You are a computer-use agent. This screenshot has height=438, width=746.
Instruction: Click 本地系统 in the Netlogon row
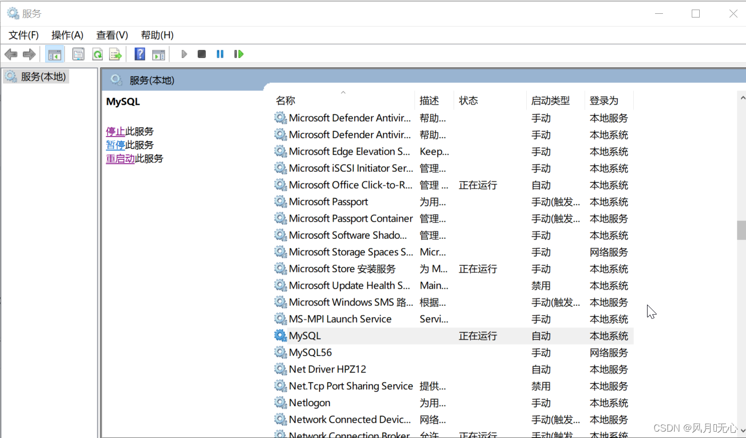click(x=609, y=402)
